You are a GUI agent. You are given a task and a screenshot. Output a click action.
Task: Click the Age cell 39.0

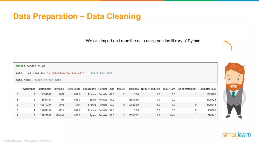112,110
